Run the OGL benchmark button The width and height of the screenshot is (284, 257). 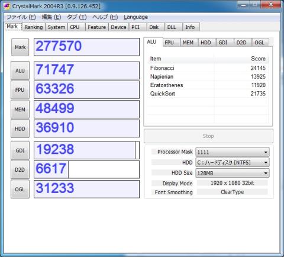[20, 189]
